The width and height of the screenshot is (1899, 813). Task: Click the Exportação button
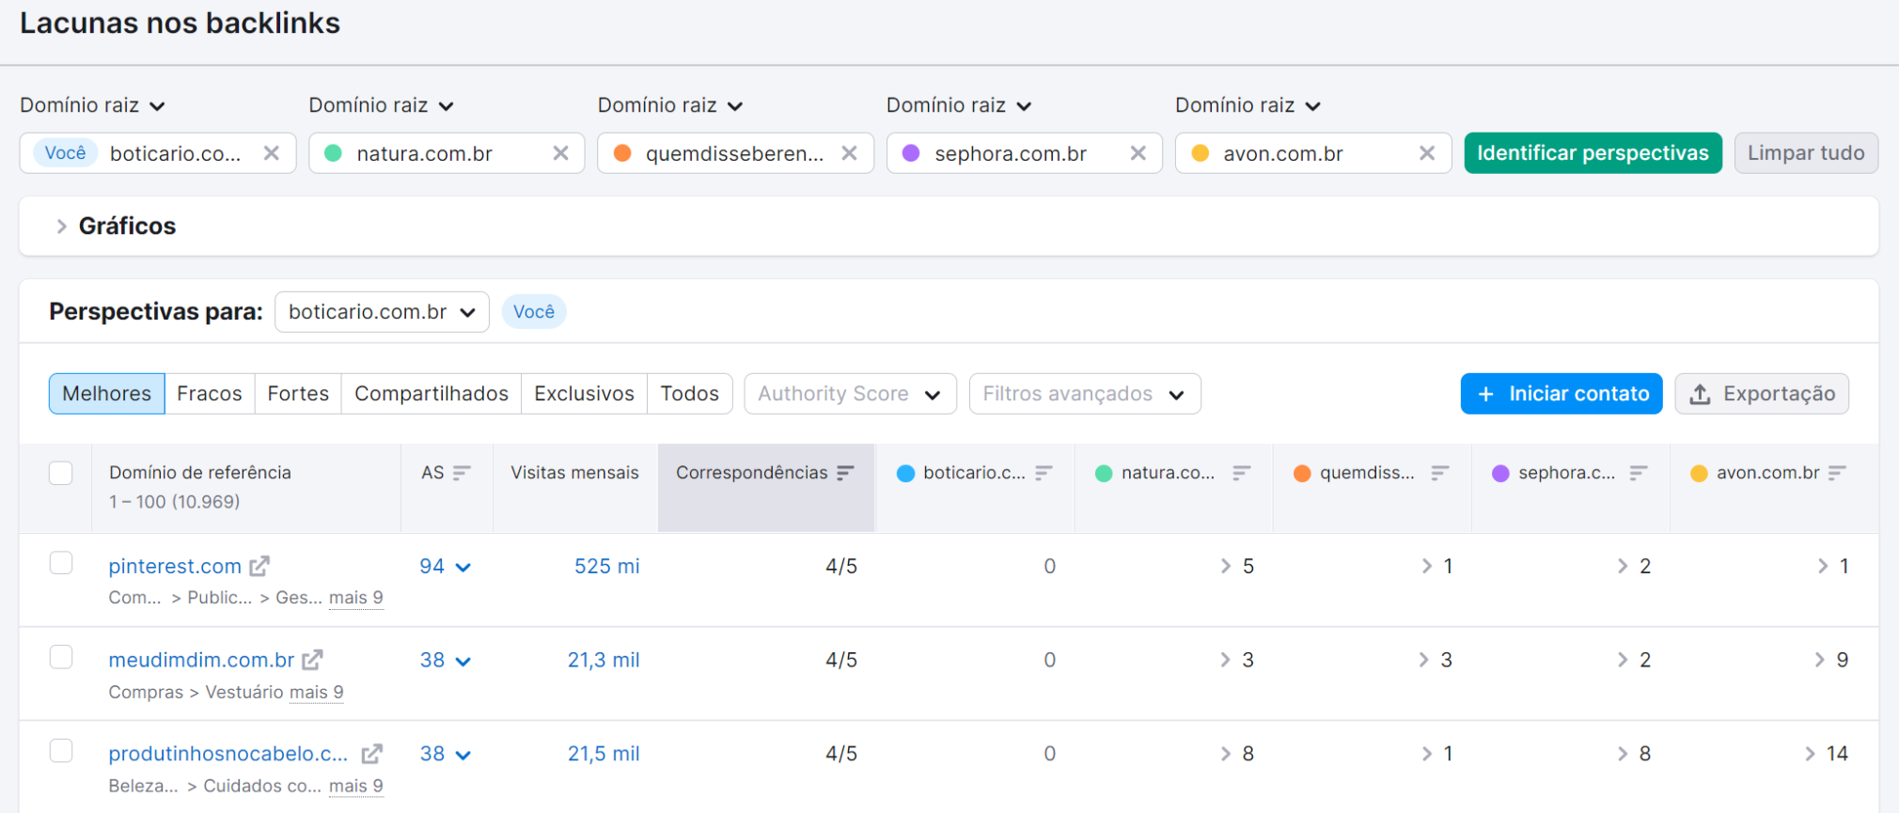click(1762, 394)
